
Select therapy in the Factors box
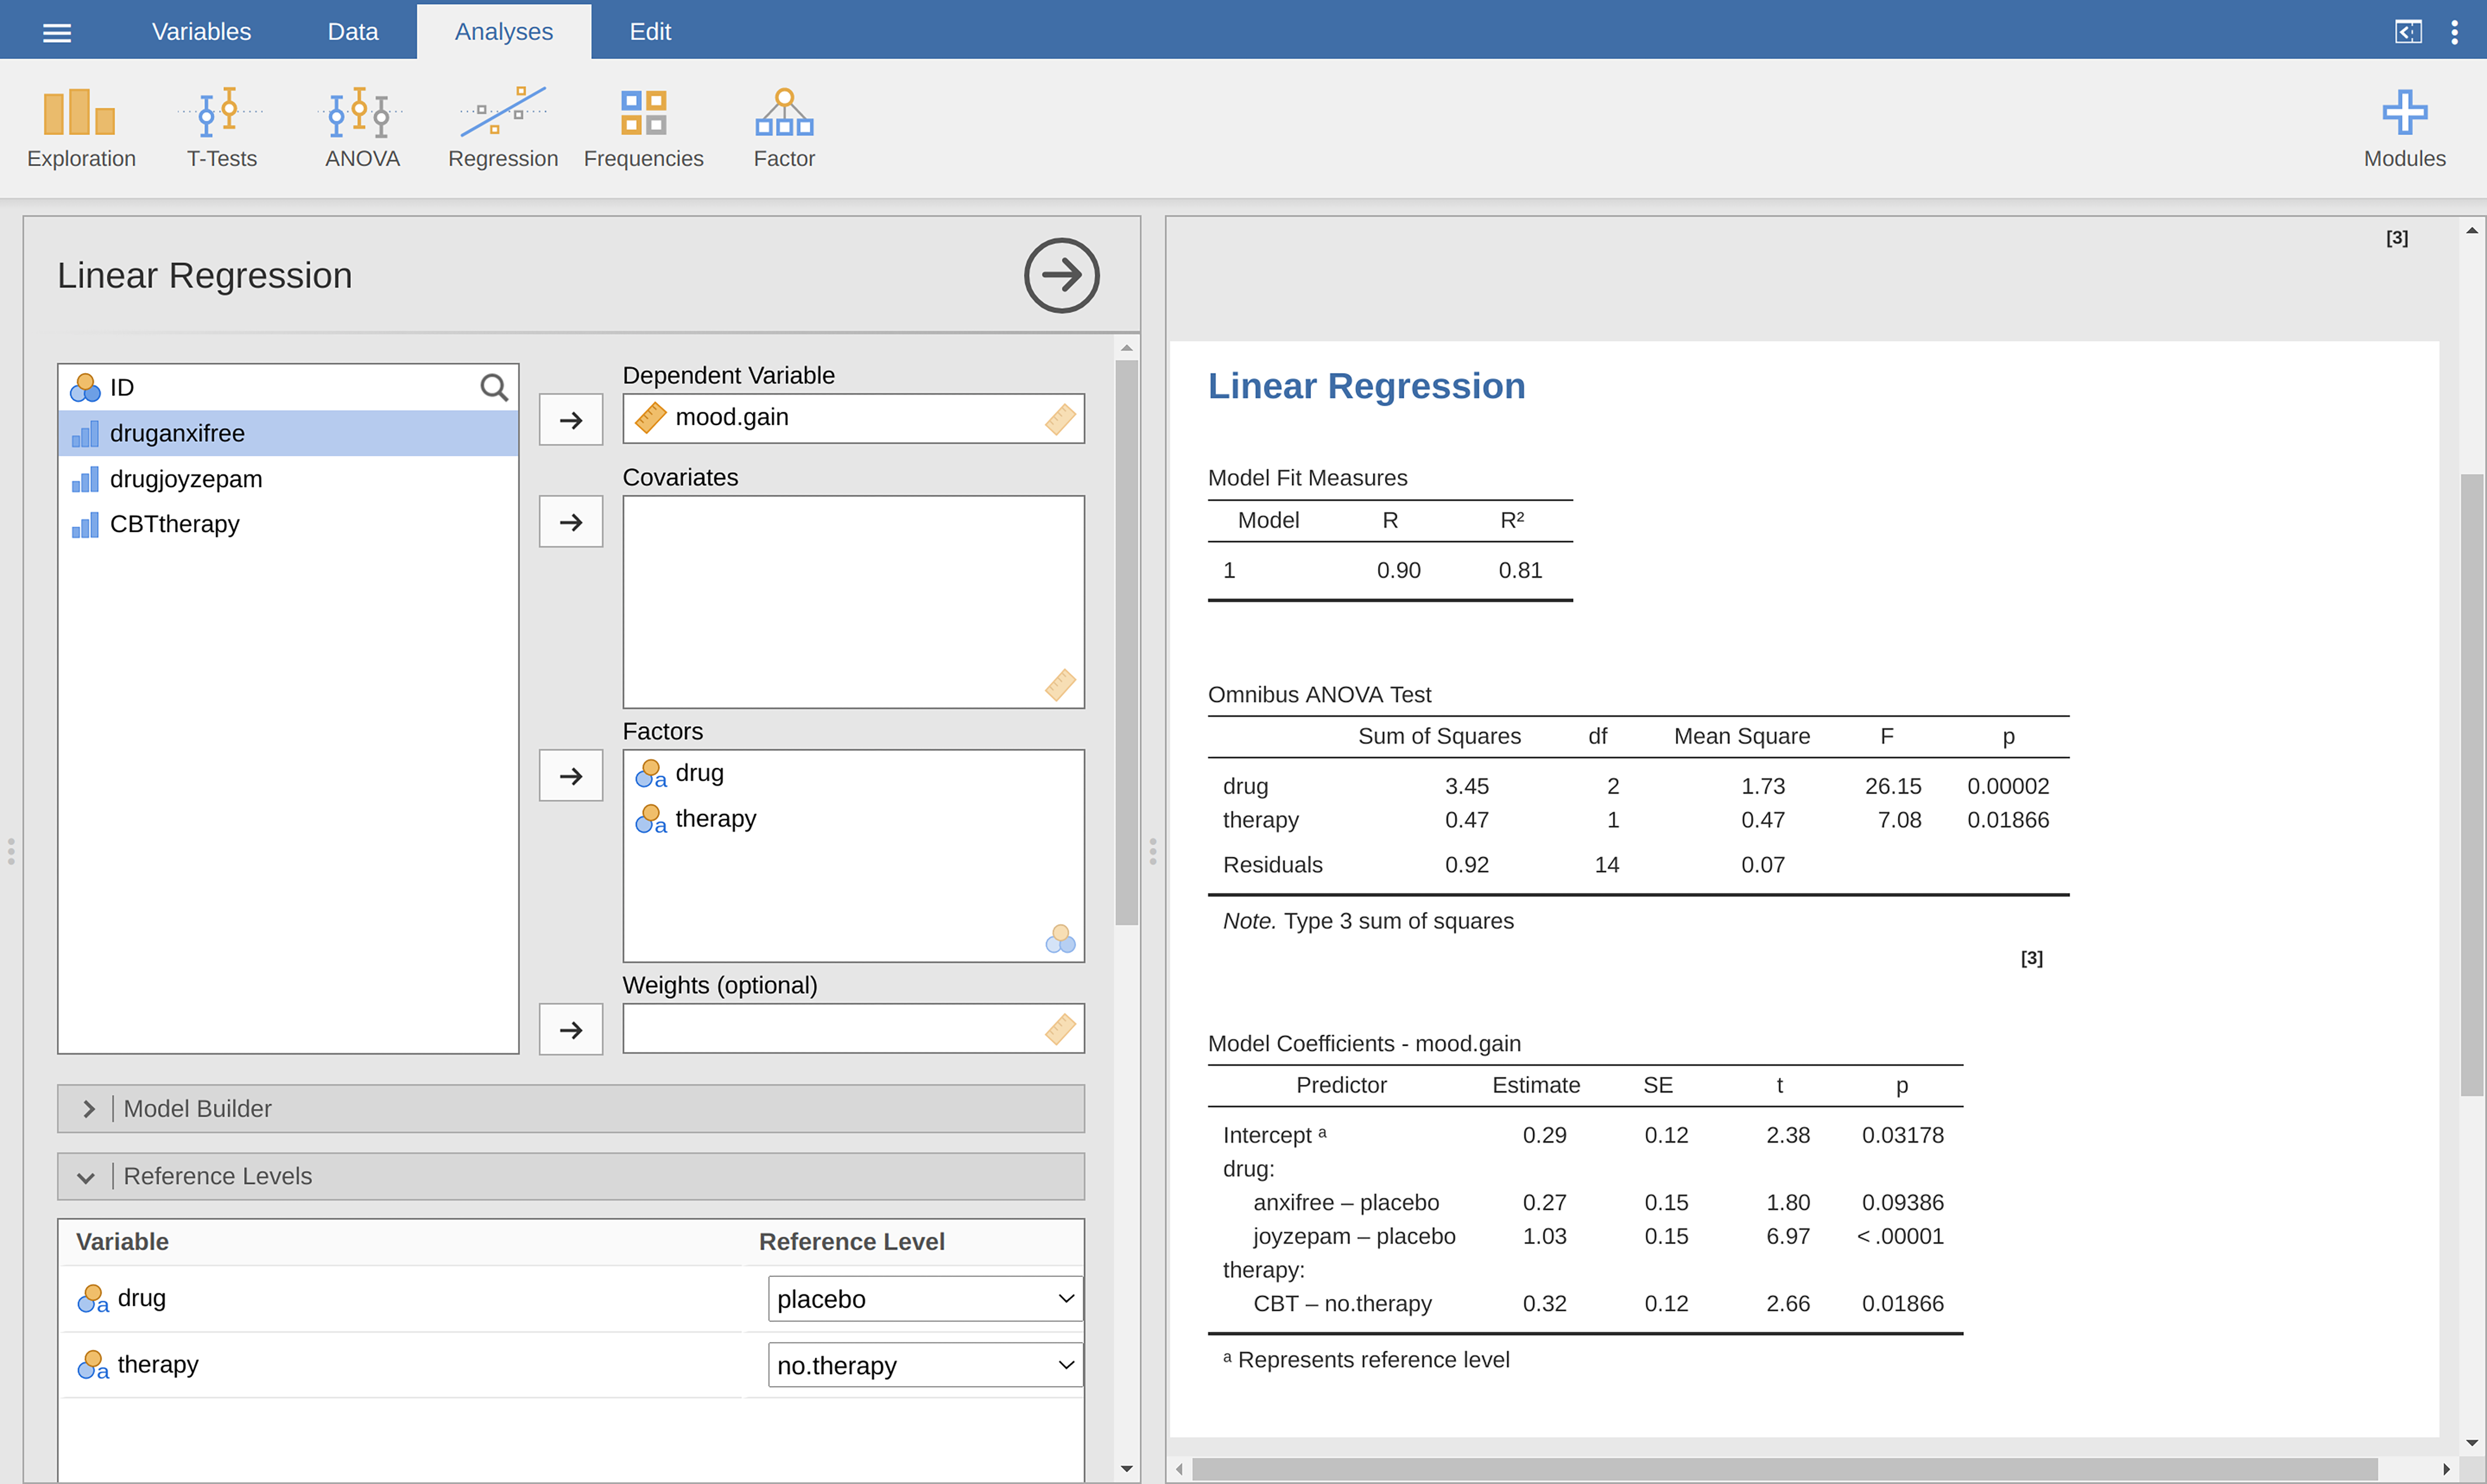[x=853, y=819]
